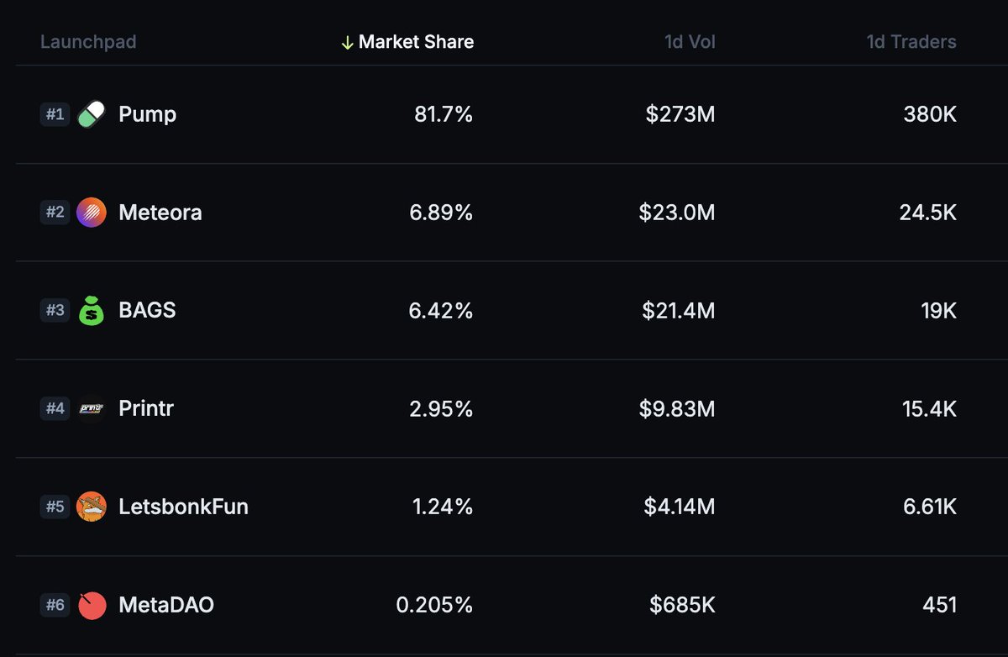Select the 6.61K traders value

(x=929, y=507)
